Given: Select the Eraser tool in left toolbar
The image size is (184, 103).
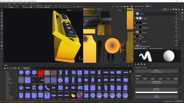Looking at the screenshot, I should (x=2, y=13).
